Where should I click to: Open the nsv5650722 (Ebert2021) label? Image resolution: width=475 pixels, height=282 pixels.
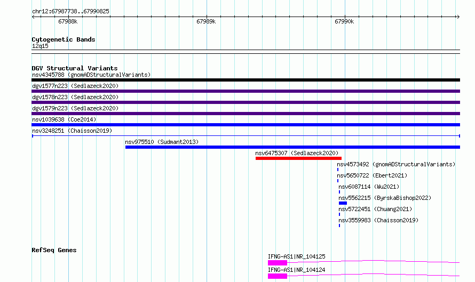tap(373, 175)
